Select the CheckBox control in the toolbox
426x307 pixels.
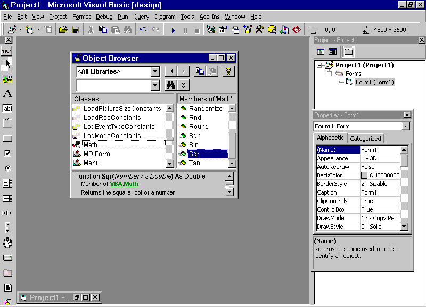pyautogui.click(x=7, y=153)
